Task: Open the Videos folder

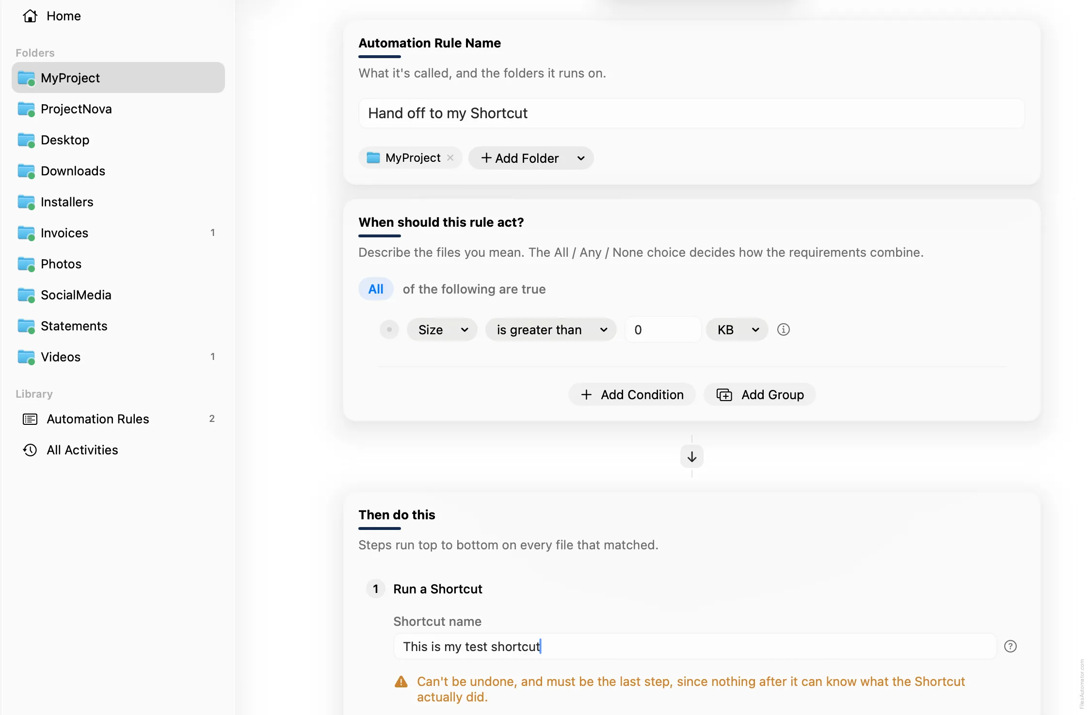Action: point(118,357)
